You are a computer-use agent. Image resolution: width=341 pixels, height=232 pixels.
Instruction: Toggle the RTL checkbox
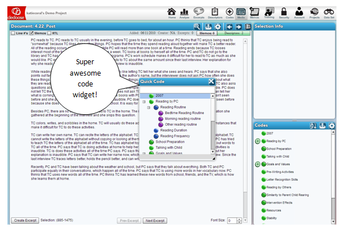(x=49, y=33)
